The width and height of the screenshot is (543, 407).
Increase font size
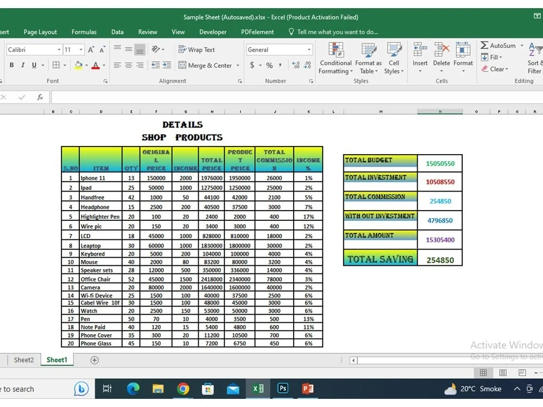91,49
